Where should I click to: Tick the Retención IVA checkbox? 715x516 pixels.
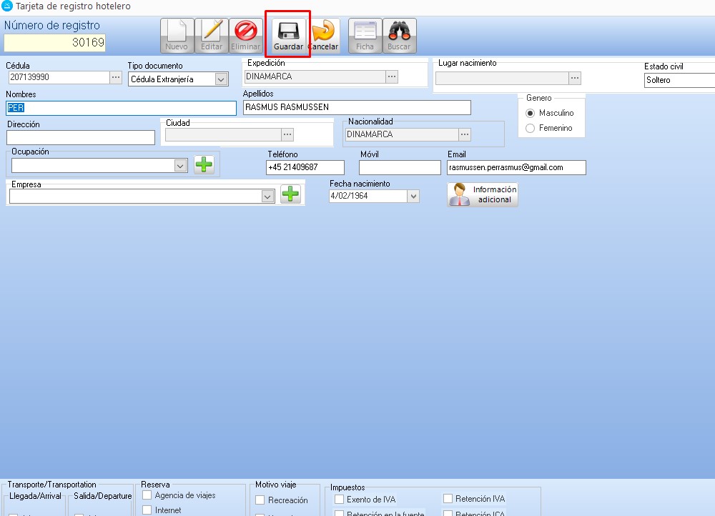(x=448, y=499)
